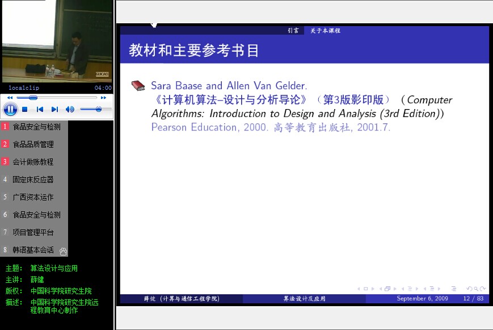
Task: Click the curved forward arrow in slide navigation
Action: click(x=483, y=289)
